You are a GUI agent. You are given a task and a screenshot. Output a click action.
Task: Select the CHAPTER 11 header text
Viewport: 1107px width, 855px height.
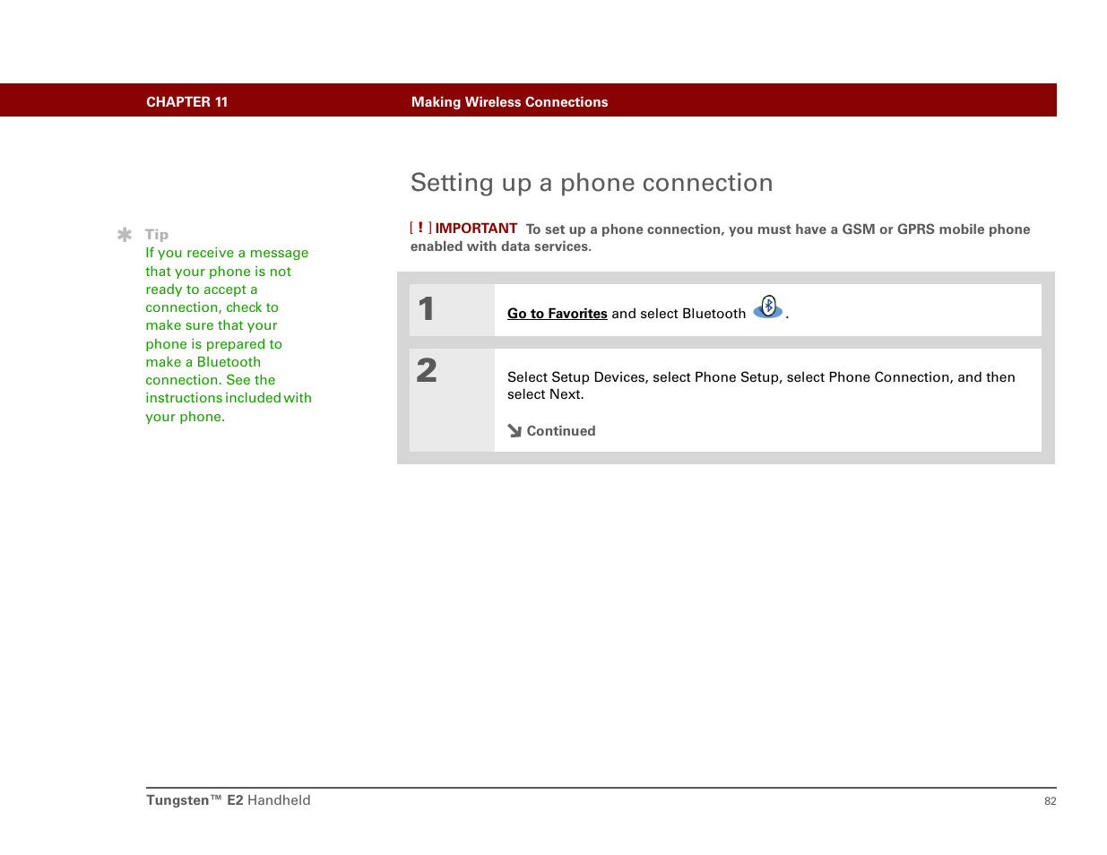(x=186, y=102)
